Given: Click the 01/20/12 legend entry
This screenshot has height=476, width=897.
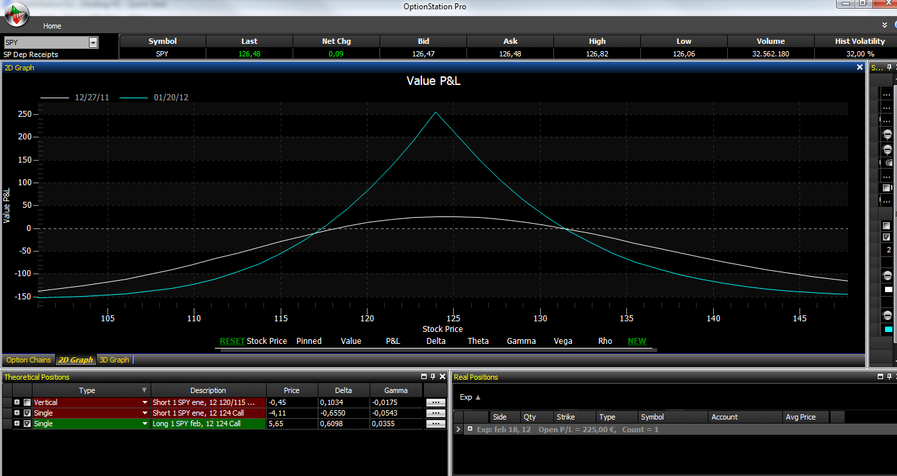Looking at the screenshot, I should (x=153, y=98).
